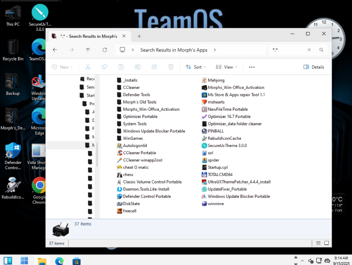Select Daemon.Tools.Lite-Install file
The image size is (352, 265).
(x=143, y=189)
